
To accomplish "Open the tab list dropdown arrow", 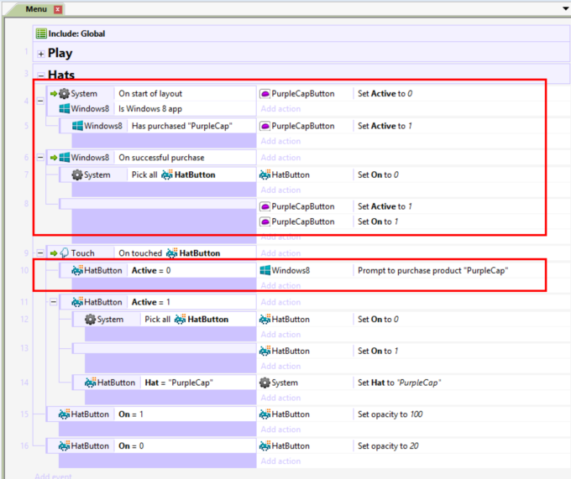I will (565, 8).
